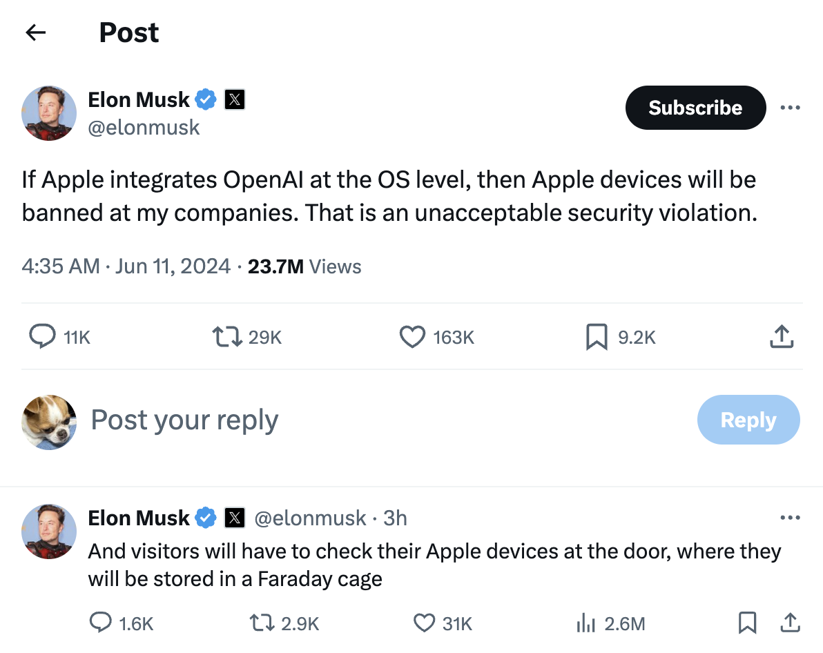Repost the main post with 29K reposts
823x653 pixels.
point(227,337)
